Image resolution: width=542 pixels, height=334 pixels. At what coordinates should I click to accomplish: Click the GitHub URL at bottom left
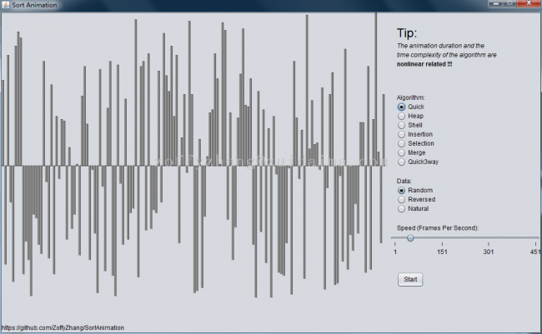[x=63, y=328]
